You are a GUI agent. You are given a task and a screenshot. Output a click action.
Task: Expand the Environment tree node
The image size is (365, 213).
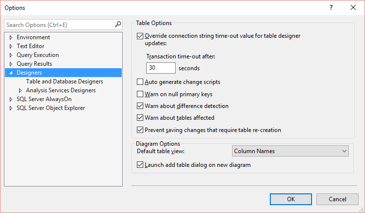click(11, 37)
